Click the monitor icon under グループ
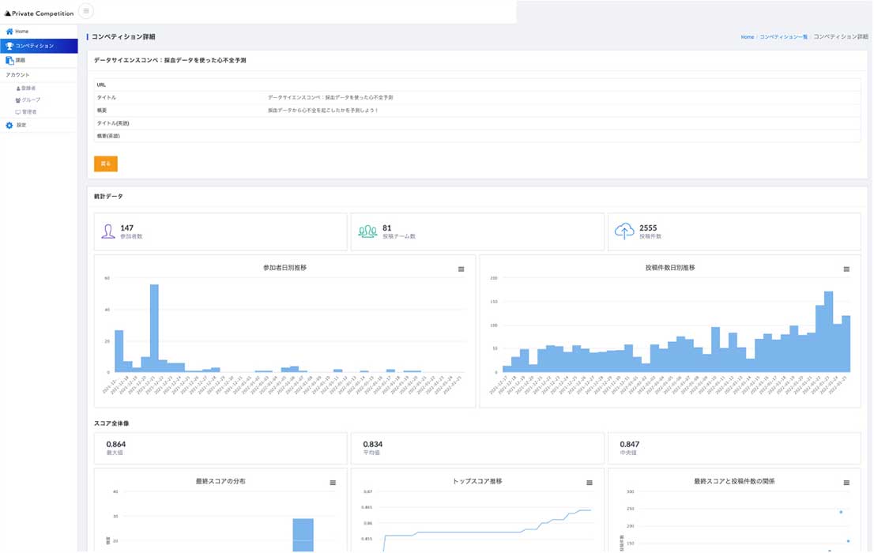The width and height of the screenshot is (874, 553). (x=18, y=112)
